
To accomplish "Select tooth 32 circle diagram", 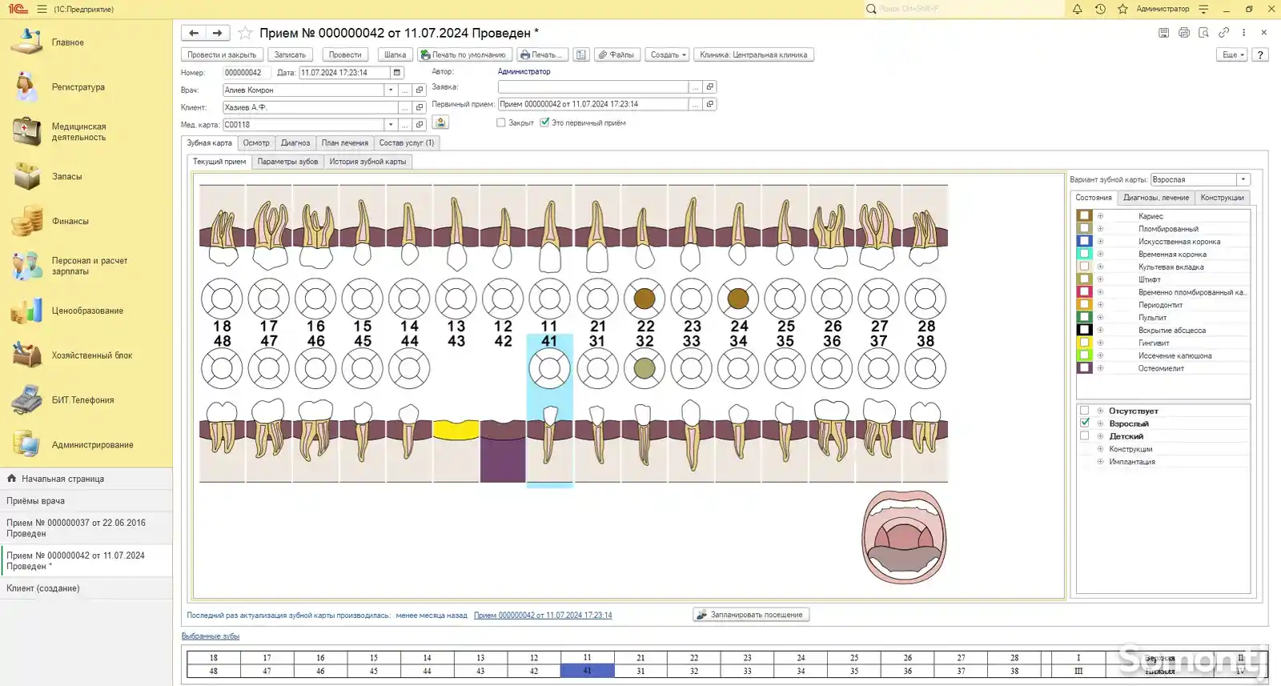I will (x=645, y=369).
